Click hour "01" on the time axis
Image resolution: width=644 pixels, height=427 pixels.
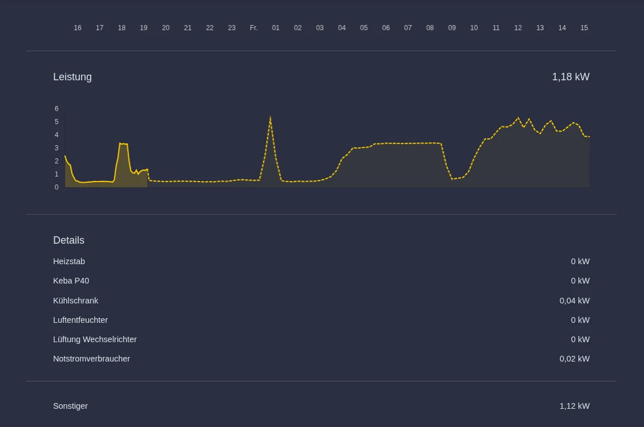coord(276,27)
